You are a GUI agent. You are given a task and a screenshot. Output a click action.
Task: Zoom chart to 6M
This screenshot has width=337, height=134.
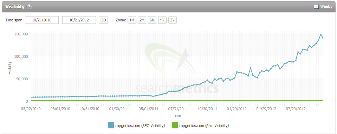(x=152, y=20)
